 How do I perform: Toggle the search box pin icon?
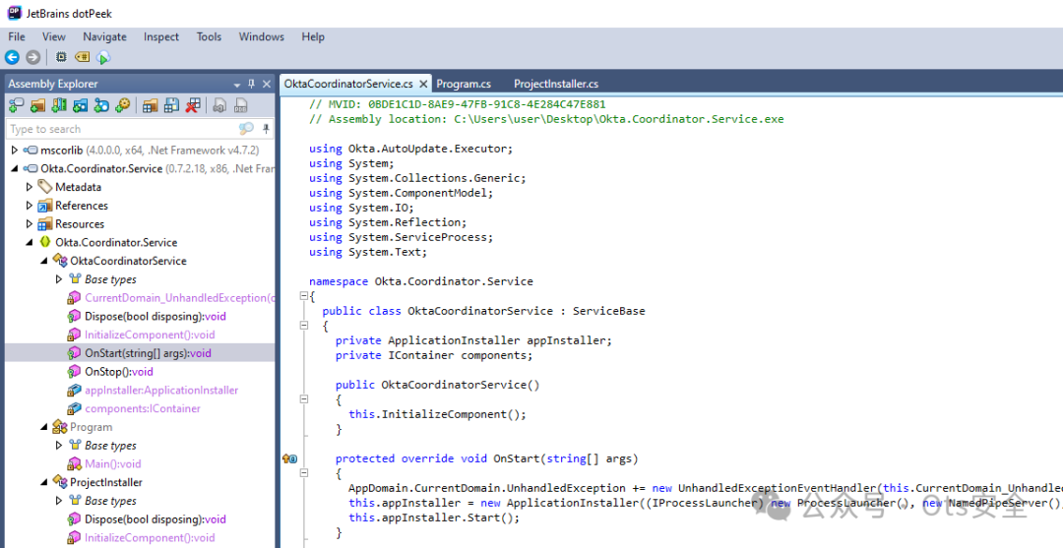coord(266,129)
